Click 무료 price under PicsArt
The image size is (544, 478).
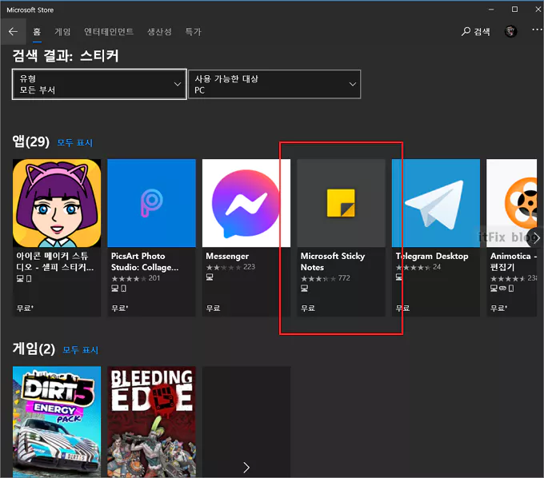click(119, 309)
